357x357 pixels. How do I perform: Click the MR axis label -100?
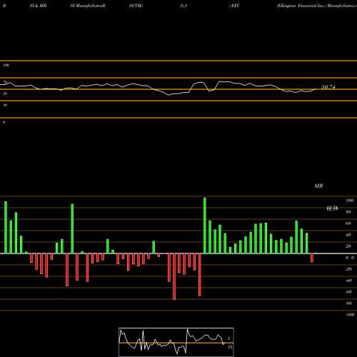349,315
